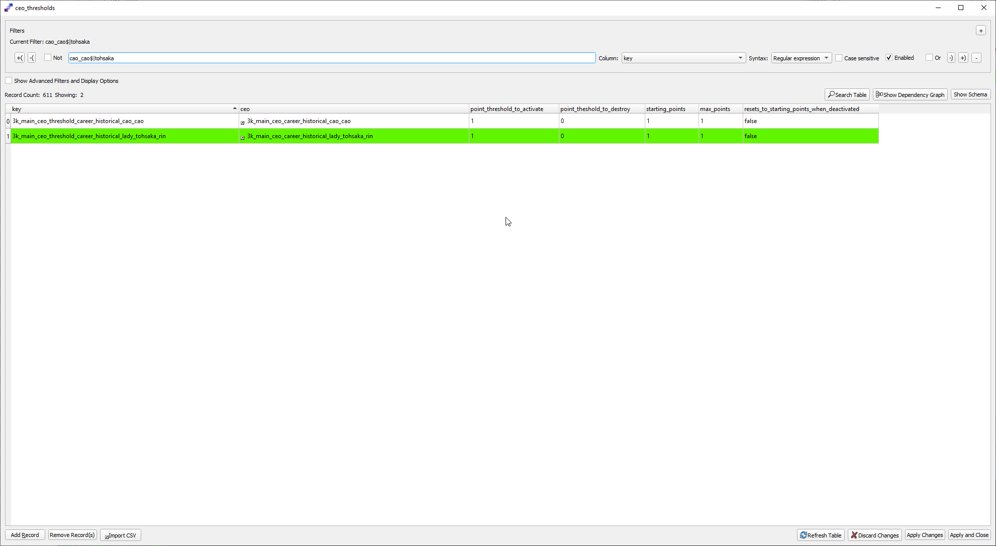
Task: Click the Add Record button
Action: [x=25, y=535]
